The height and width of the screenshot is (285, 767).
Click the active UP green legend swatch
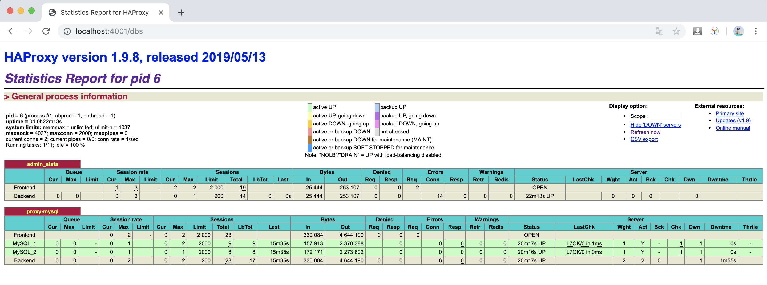(x=310, y=107)
